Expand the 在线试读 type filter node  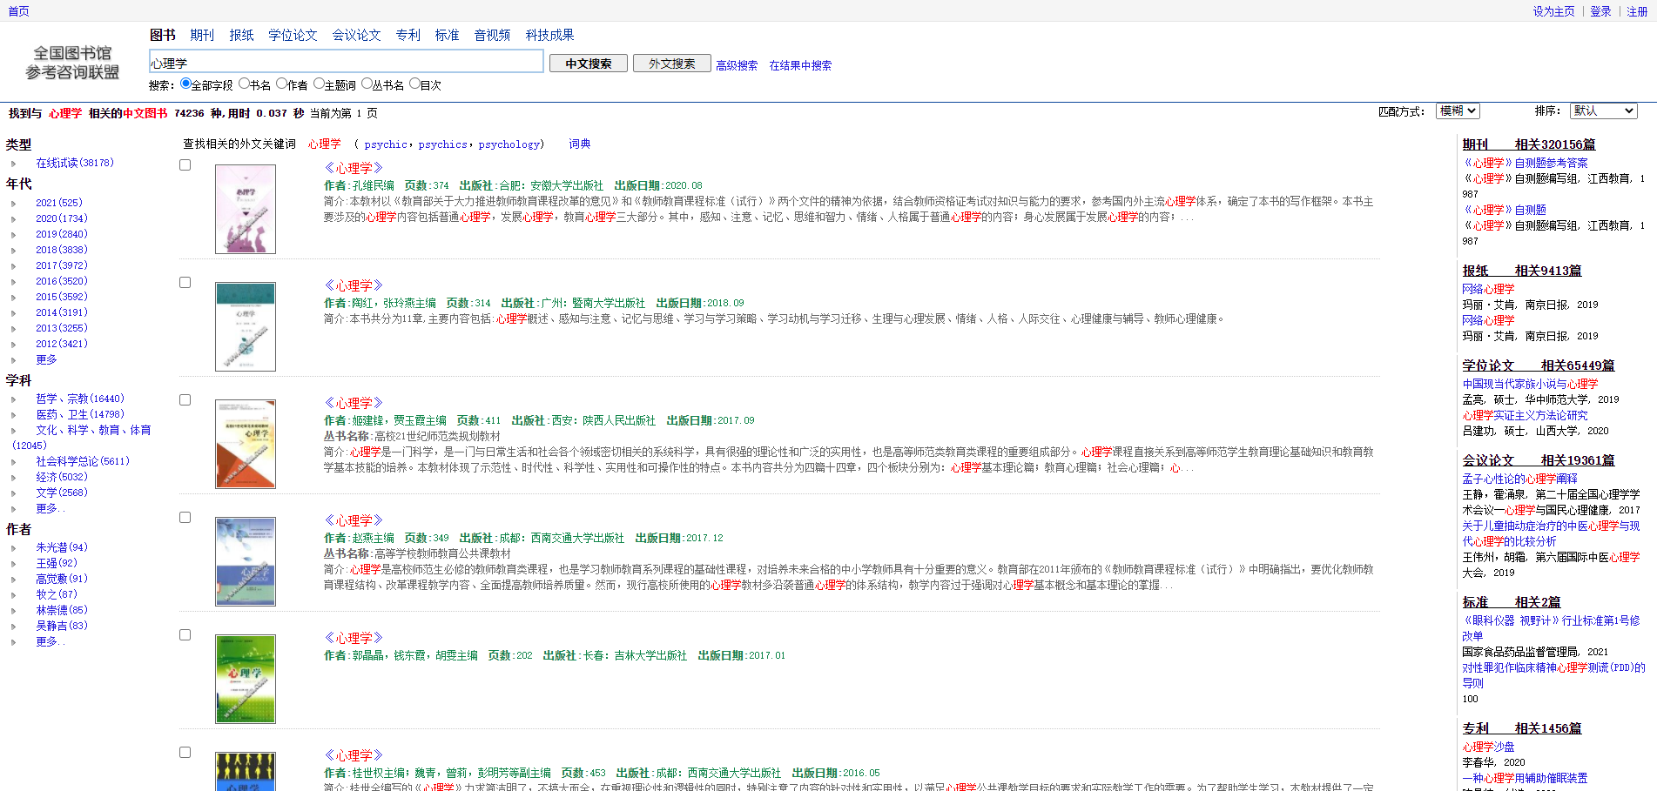coord(15,163)
